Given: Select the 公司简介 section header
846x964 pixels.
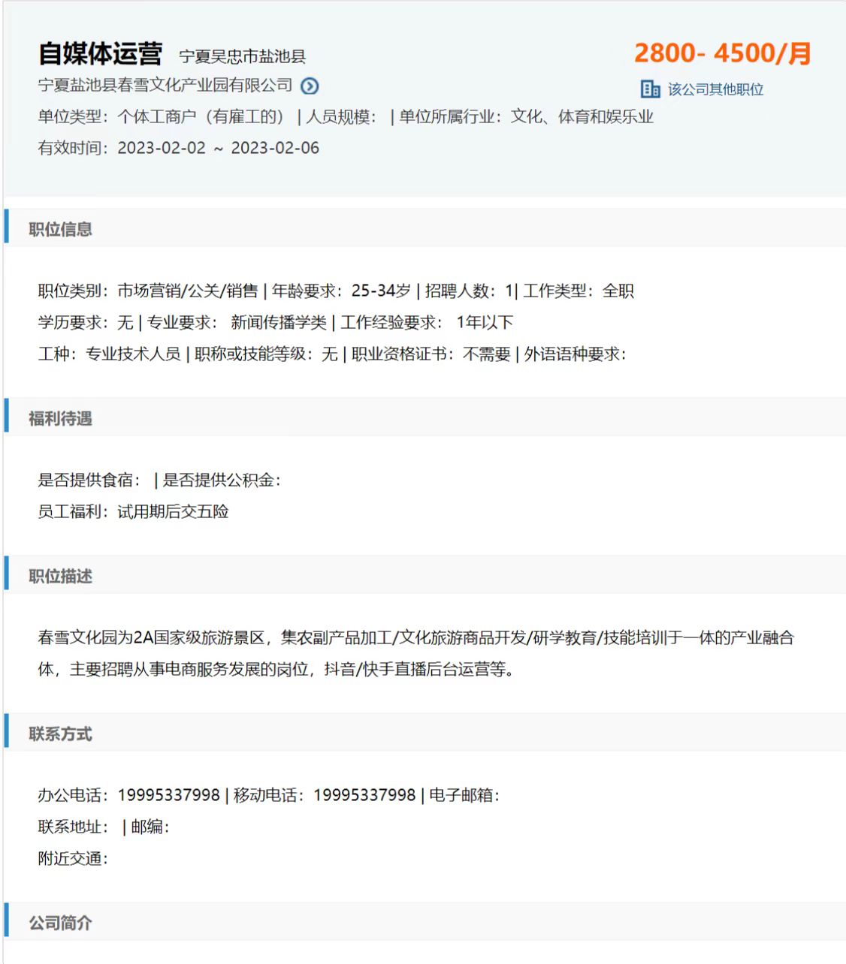Looking at the screenshot, I should coord(61,923).
